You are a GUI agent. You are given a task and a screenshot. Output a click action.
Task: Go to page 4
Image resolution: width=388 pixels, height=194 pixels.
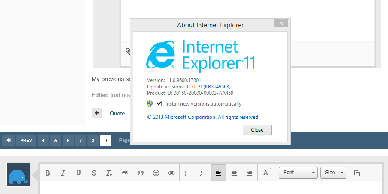tap(43, 141)
